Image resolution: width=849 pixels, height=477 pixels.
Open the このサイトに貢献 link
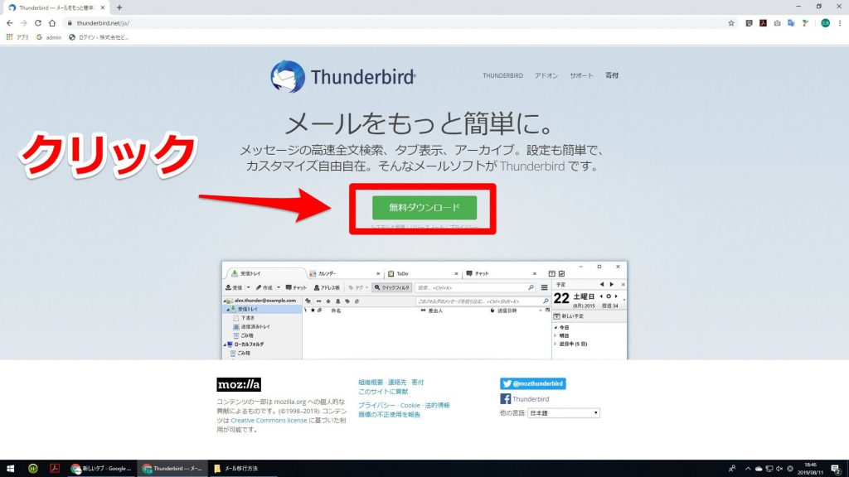click(x=383, y=392)
